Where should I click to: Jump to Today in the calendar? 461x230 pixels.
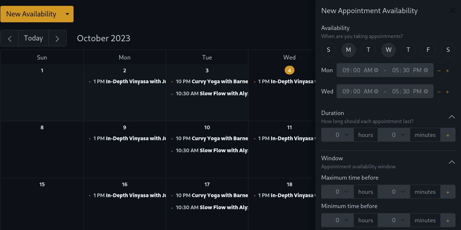33,38
